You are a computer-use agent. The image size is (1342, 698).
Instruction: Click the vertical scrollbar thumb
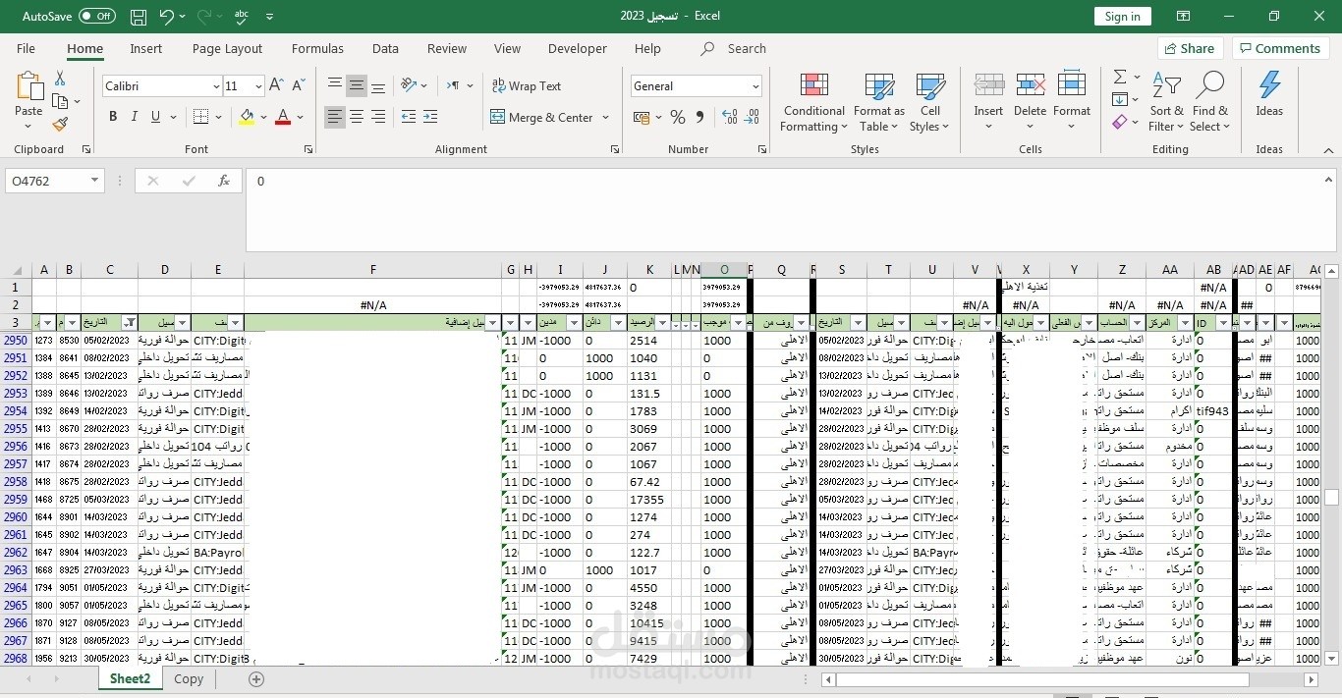click(x=1331, y=497)
